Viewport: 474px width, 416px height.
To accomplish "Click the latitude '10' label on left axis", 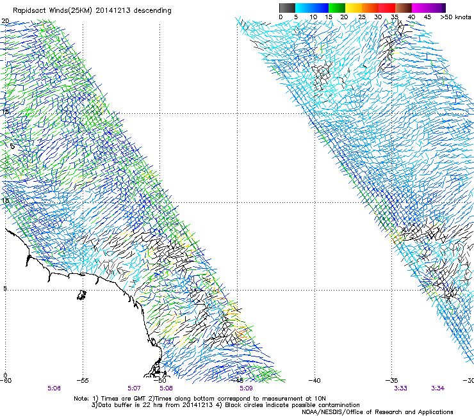I will (x=5, y=200).
